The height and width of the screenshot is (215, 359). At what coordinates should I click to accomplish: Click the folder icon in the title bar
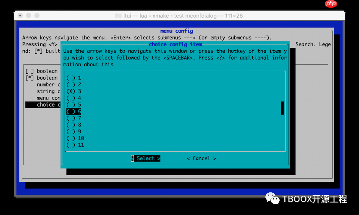(118, 16)
